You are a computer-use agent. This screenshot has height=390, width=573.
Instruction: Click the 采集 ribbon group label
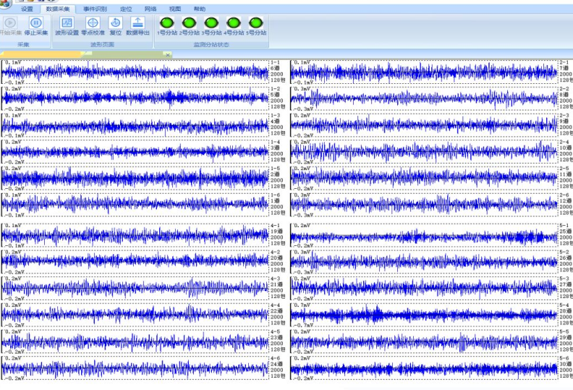23,44
